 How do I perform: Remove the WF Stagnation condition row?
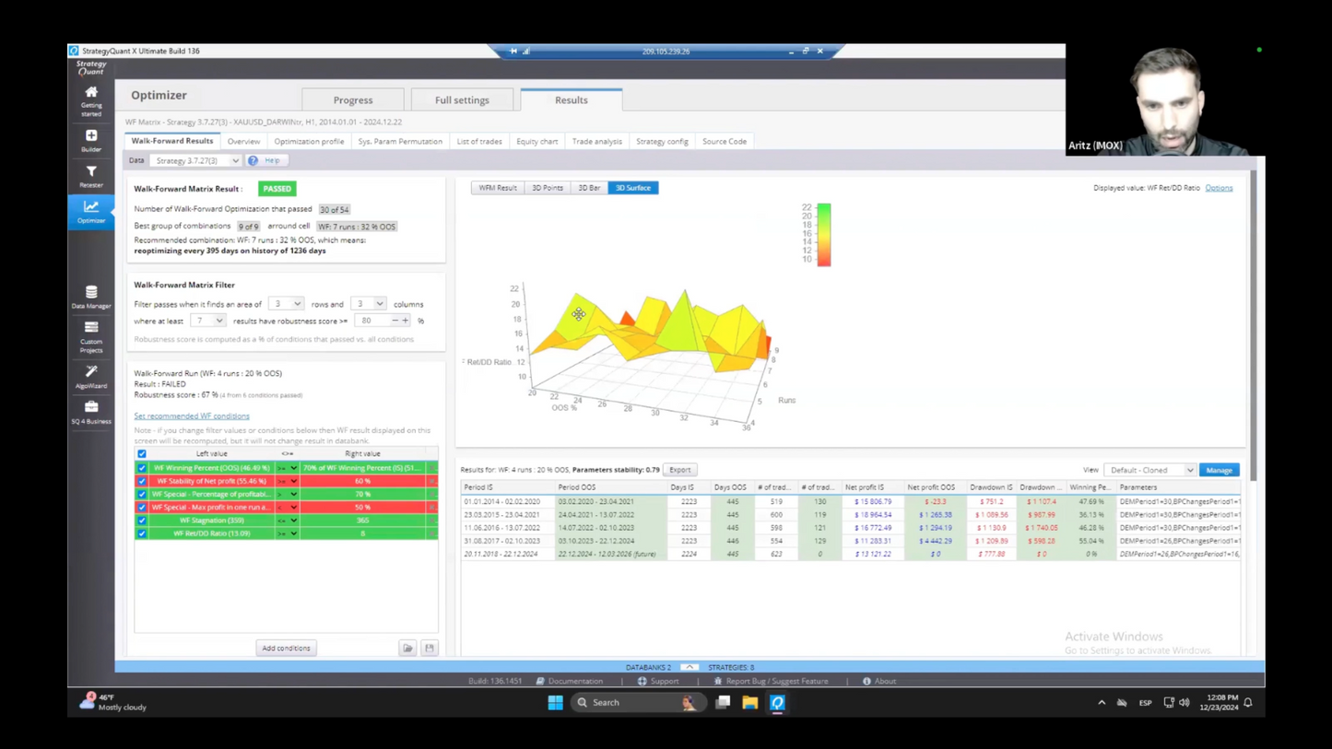point(432,521)
